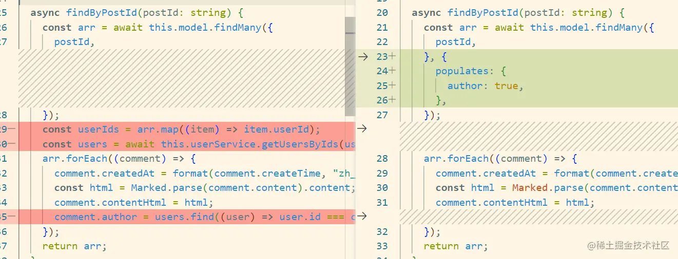Click '}, {' on added line 23
This screenshot has width=678, height=259.
pos(435,57)
